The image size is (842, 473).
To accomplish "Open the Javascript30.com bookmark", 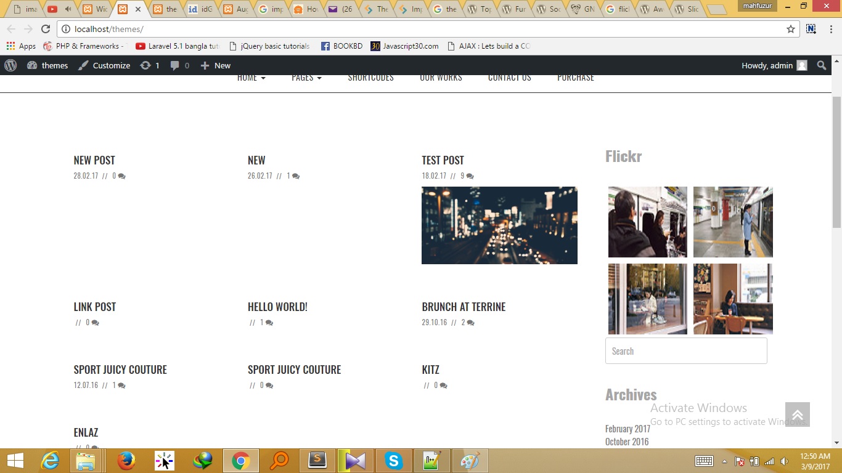I will pos(404,46).
